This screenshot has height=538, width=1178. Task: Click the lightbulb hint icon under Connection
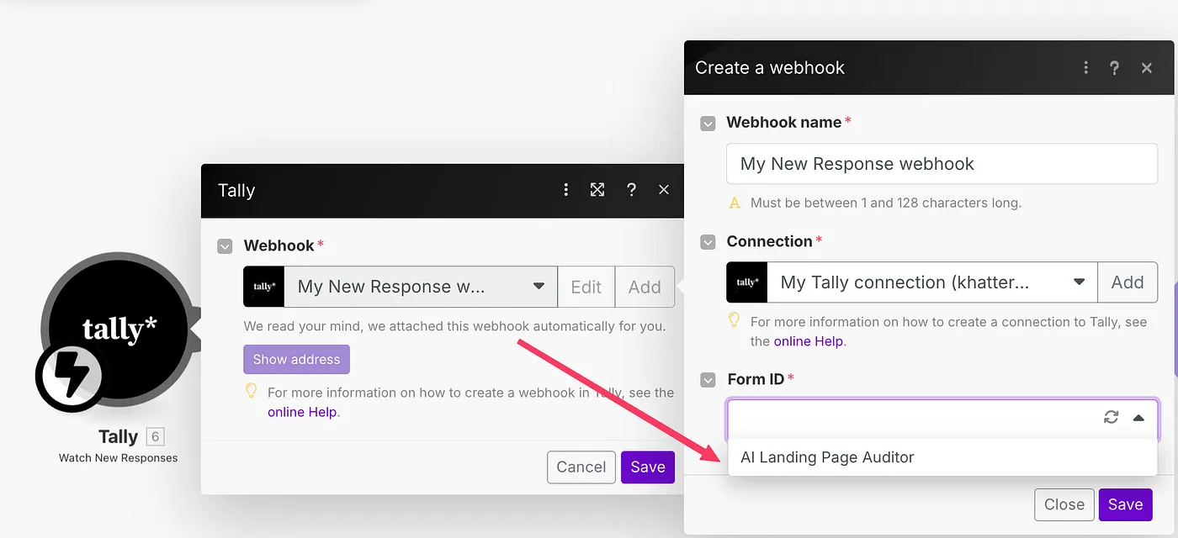(x=734, y=320)
